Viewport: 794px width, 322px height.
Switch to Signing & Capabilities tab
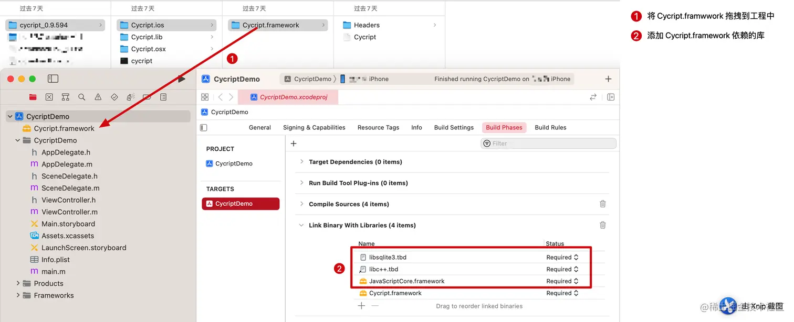pos(314,127)
